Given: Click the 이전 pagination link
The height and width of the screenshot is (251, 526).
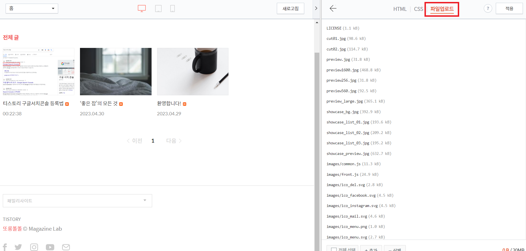Looking at the screenshot, I should point(135,141).
